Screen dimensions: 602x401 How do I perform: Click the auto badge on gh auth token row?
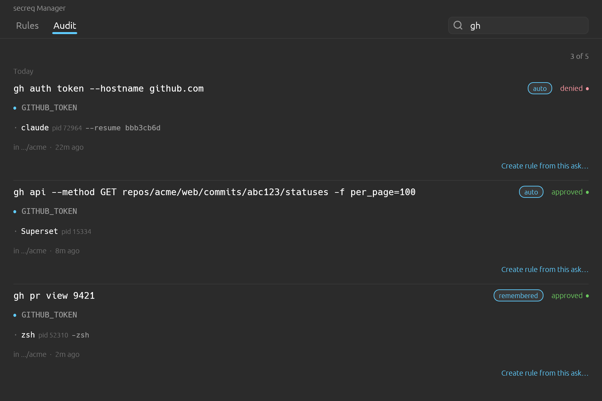(540, 89)
